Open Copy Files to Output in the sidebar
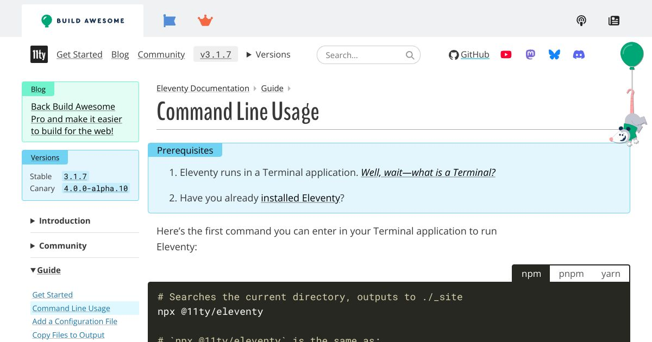Image resolution: width=652 pixels, height=342 pixels. [68, 335]
